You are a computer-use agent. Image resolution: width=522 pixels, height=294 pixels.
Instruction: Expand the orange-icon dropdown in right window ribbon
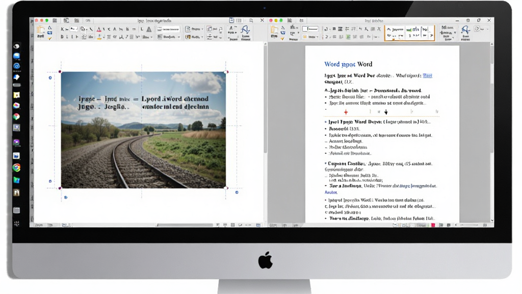point(310,37)
